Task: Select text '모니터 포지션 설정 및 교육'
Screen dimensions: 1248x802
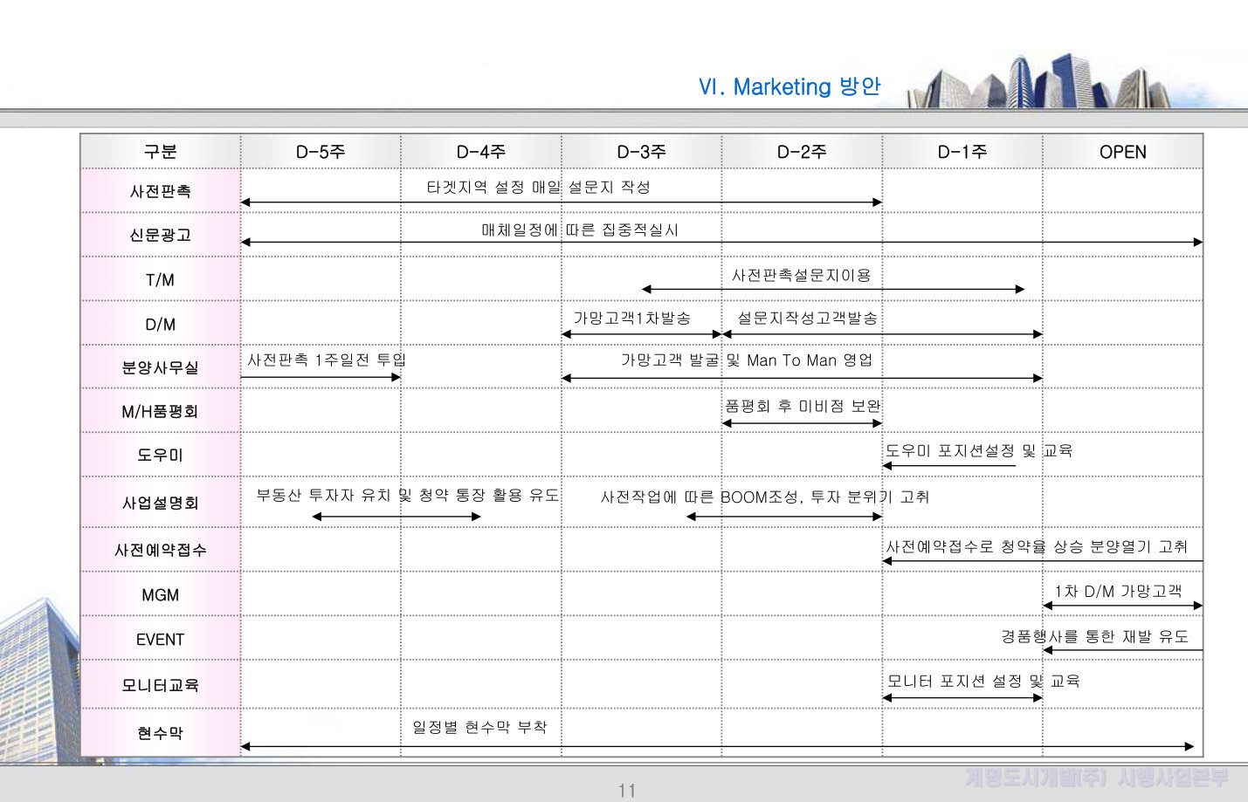Action: click(x=983, y=681)
